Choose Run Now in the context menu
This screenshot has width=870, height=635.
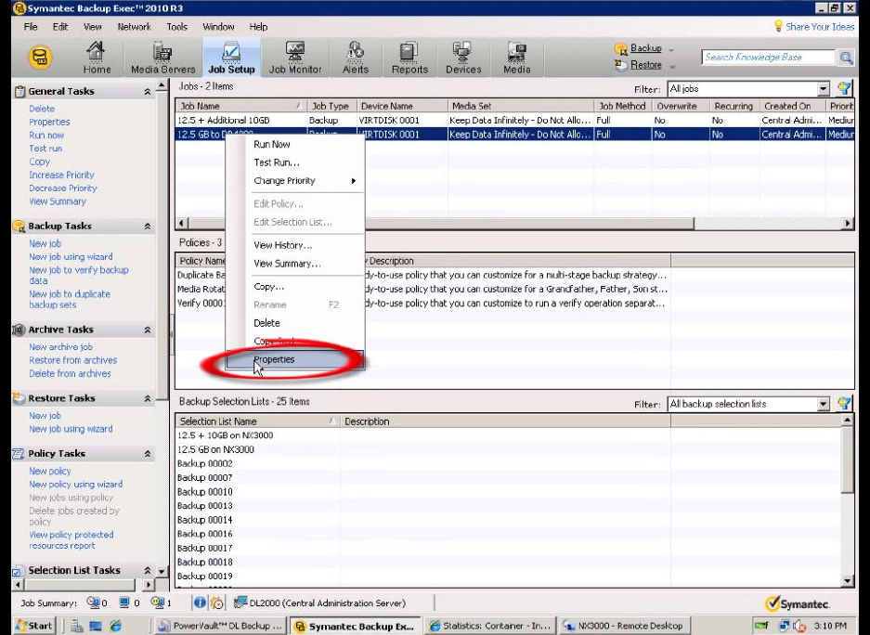(294, 144)
